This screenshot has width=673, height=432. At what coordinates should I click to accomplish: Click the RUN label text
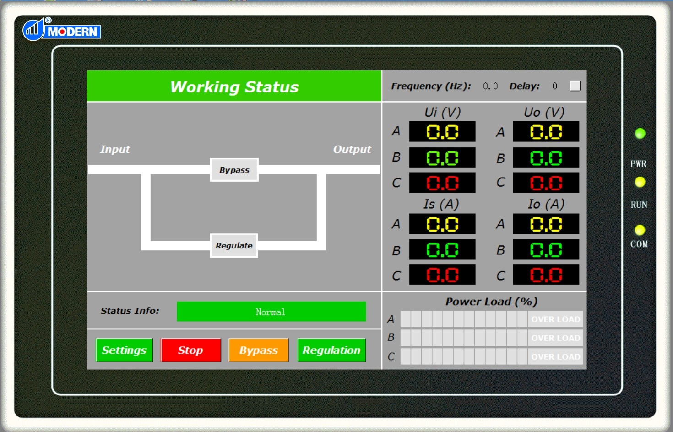point(639,205)
